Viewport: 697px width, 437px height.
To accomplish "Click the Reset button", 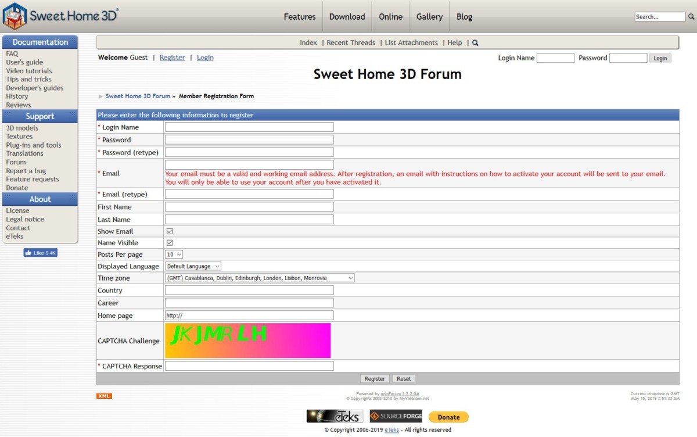I will coord(404,379).
